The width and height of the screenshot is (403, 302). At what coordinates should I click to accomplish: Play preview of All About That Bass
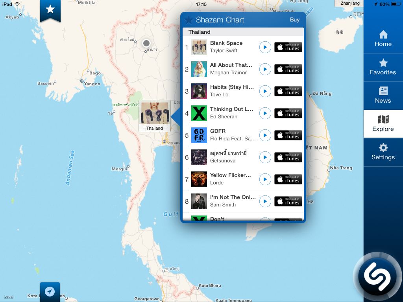[x=265, y=69]
